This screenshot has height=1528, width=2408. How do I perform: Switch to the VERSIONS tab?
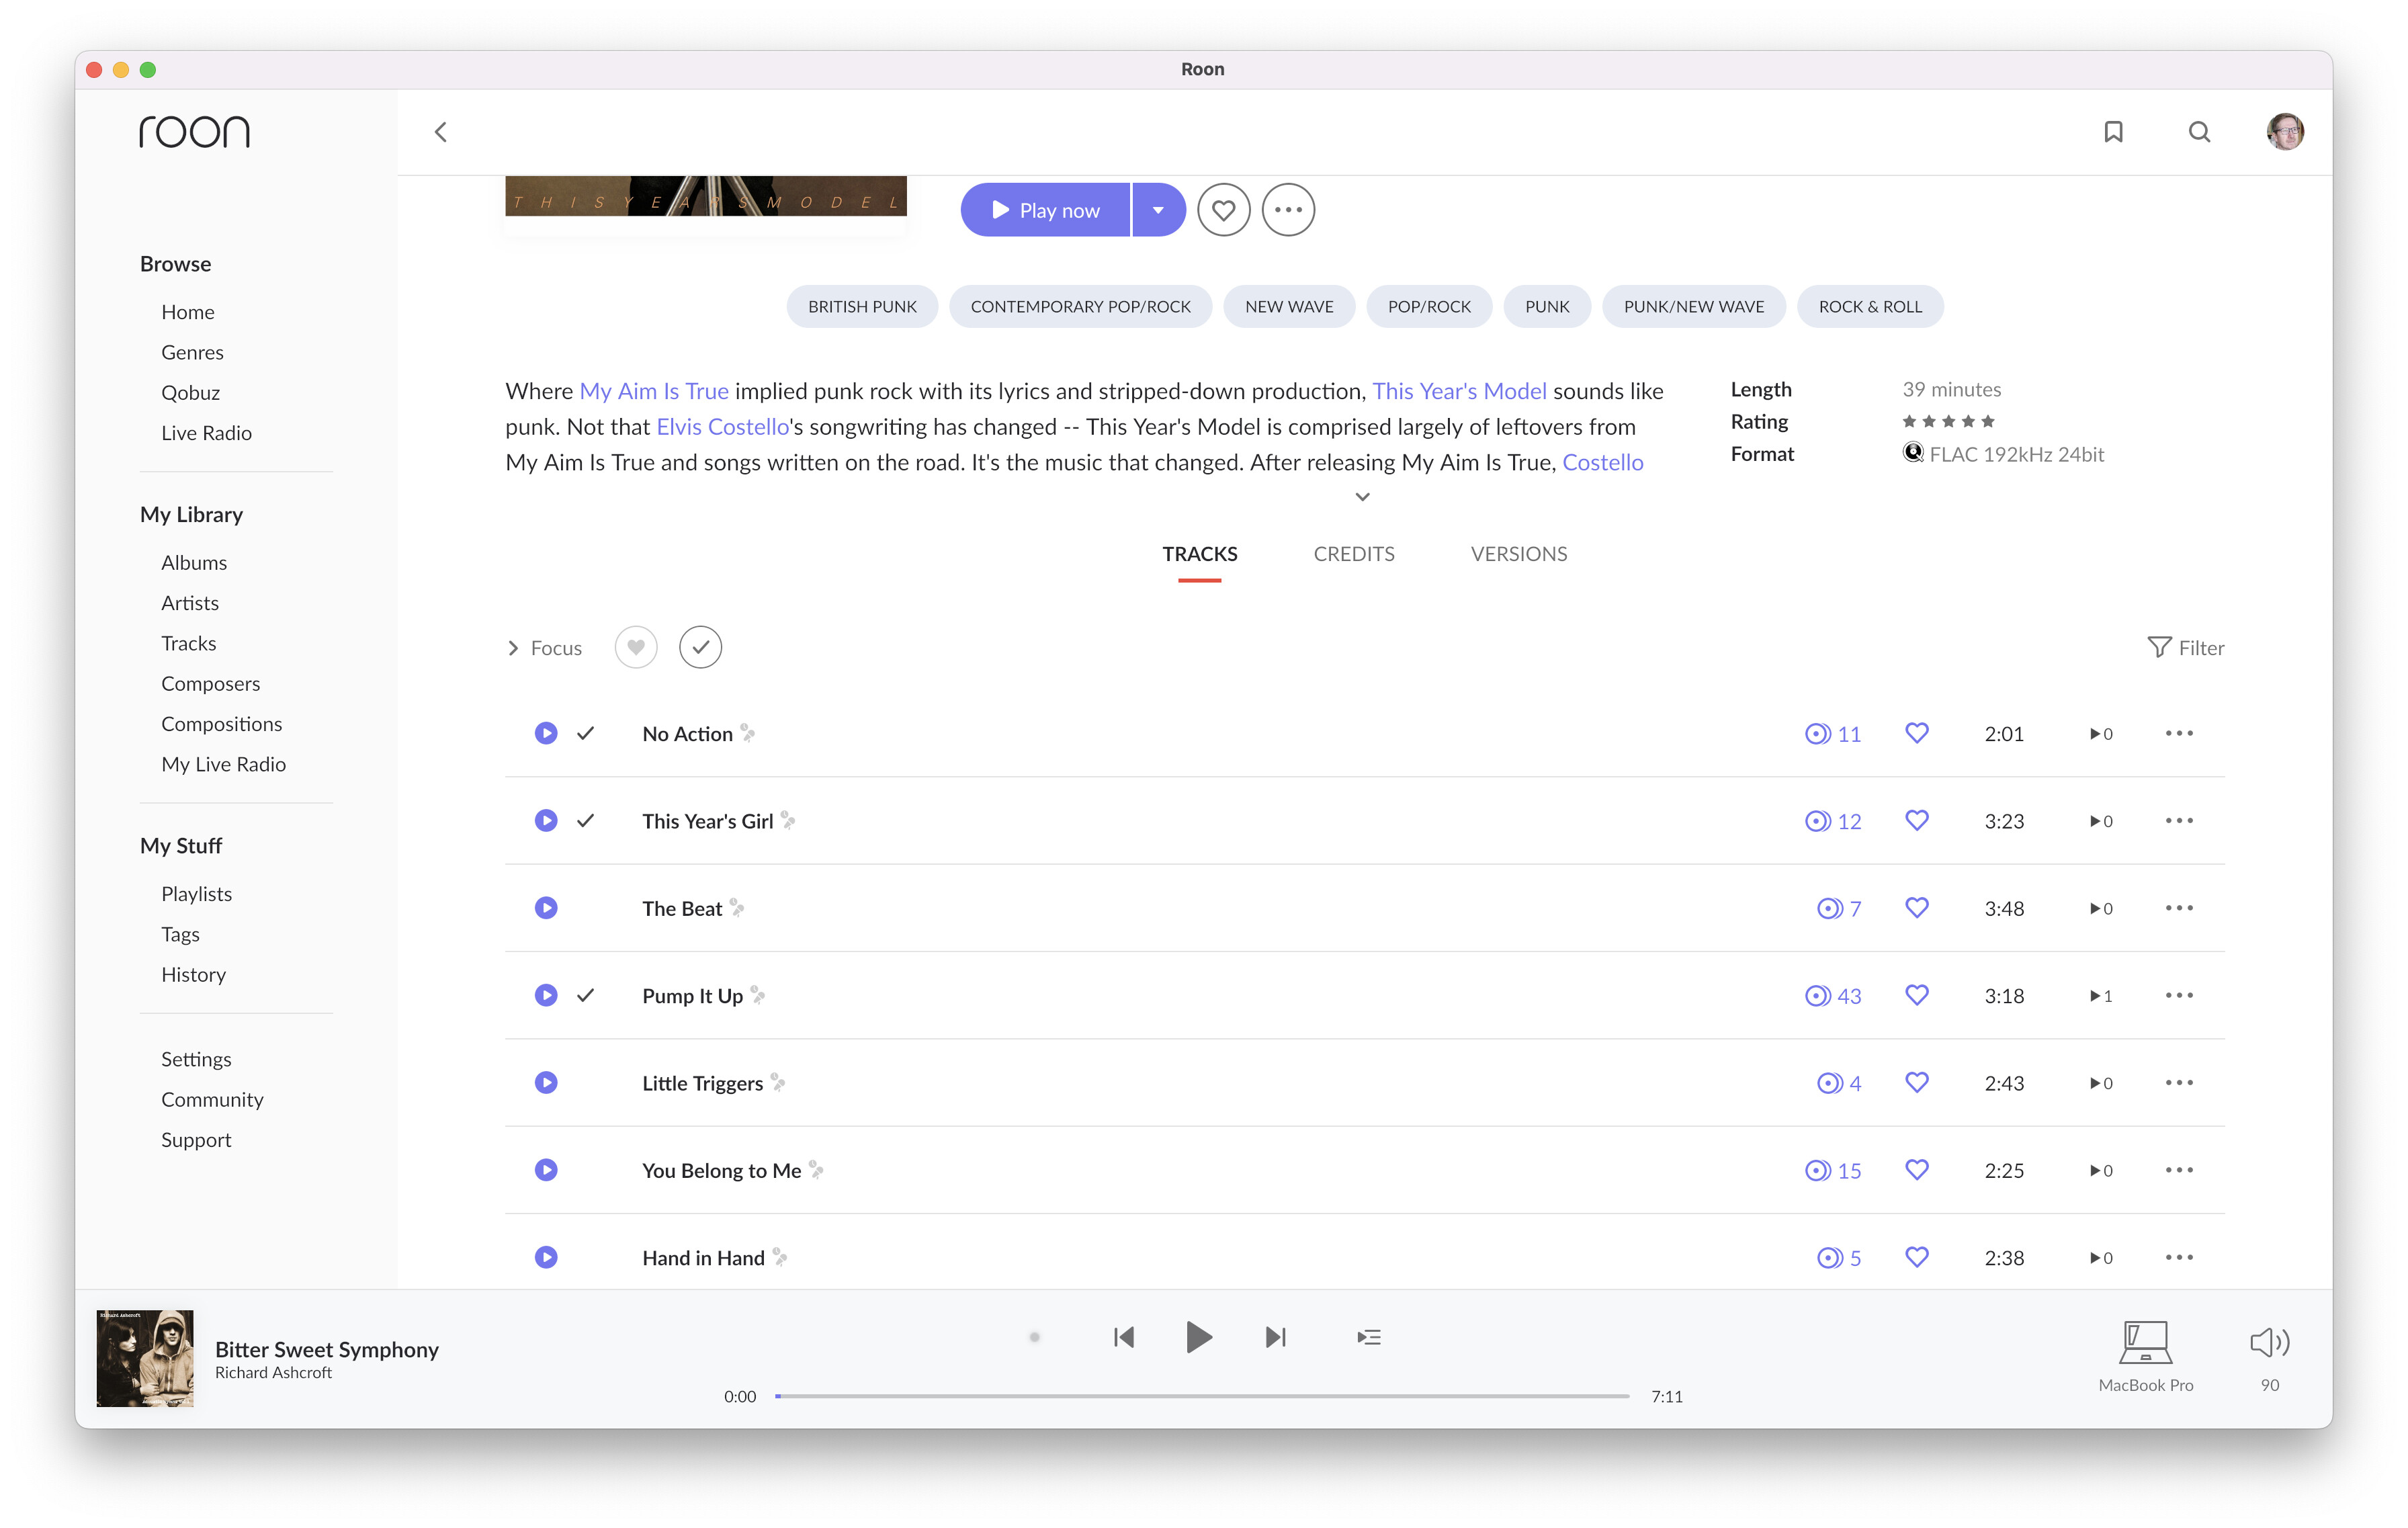click(x=1519, y=554)
